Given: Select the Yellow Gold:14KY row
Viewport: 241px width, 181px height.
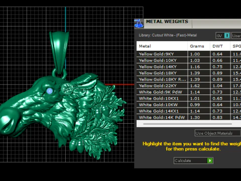Looking at the screenshot, I should coord(189,67).
